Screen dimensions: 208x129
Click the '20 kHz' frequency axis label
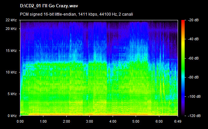click(11, 29)
